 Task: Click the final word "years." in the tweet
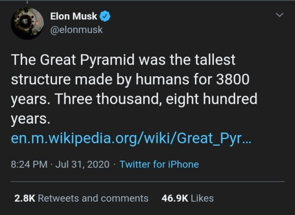[29, 119]
